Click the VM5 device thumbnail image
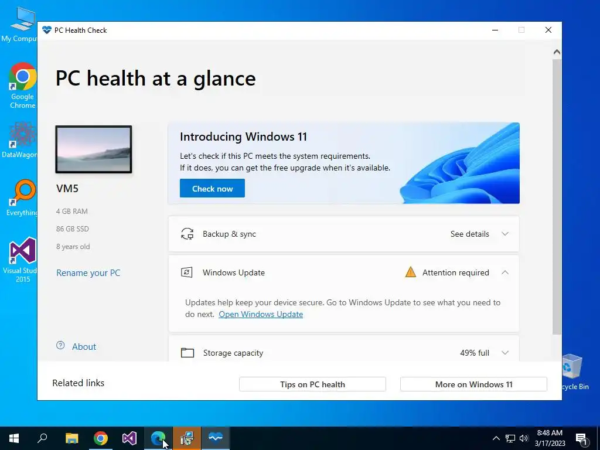The image size is (600, 450). 94,149
